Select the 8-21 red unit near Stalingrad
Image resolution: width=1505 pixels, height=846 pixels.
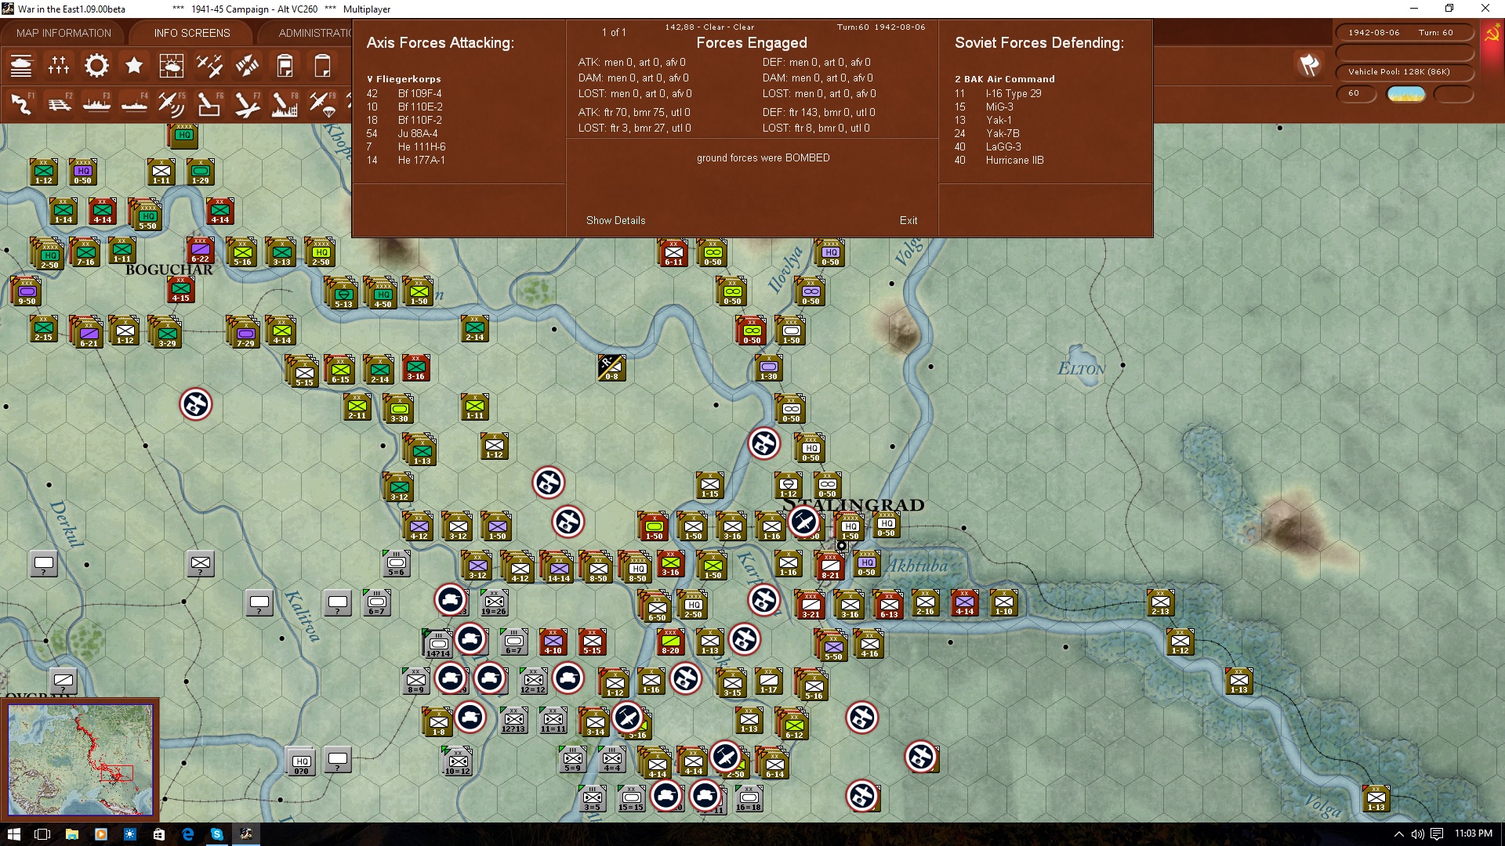[x=830, y=566]
